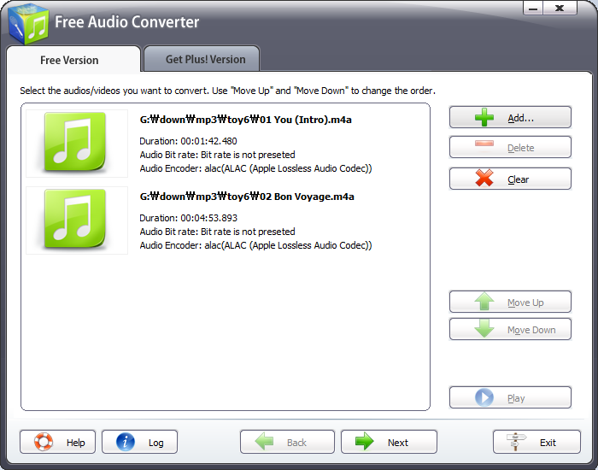Open the Help section
Viewport: 598px width, 470px height.
pos(57,442)
